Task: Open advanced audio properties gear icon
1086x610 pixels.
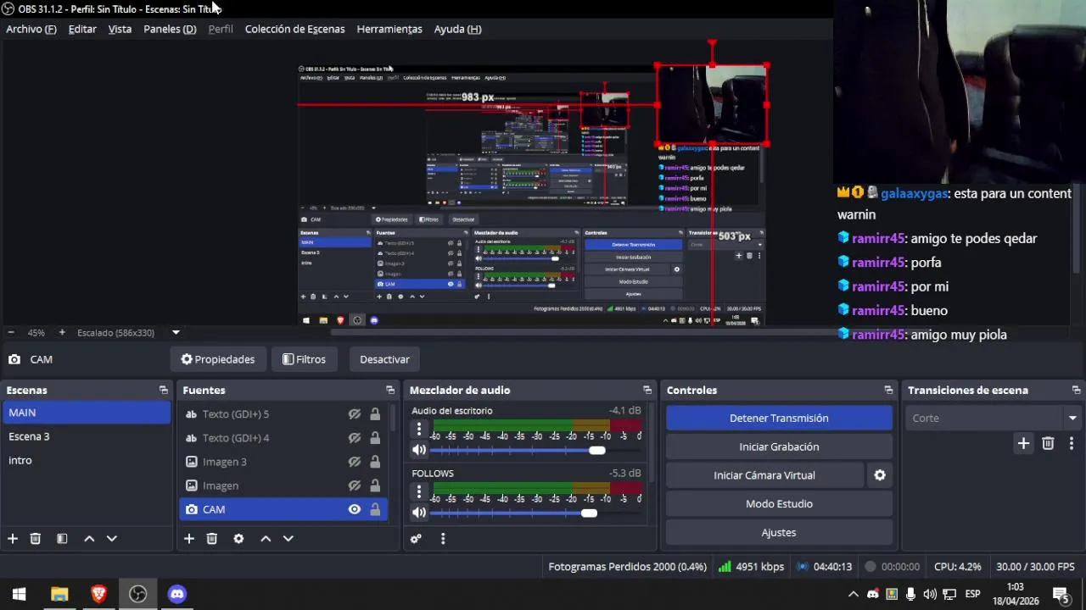Action: [x=416, y=539]
